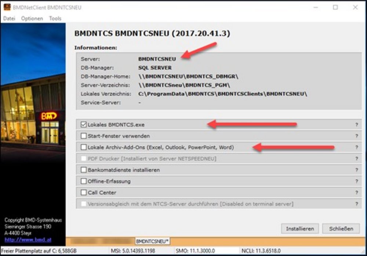Enable Lokale Archiv-Add-Ons checkbox

[84, 147]
